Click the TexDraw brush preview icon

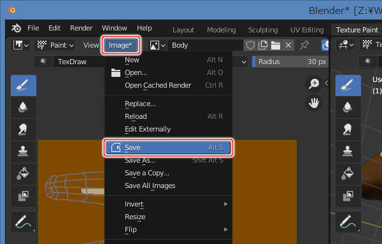point(43,62)
